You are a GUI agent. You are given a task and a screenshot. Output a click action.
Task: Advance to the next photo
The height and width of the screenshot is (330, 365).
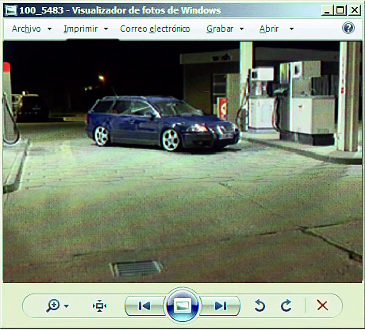pos(220,306)
